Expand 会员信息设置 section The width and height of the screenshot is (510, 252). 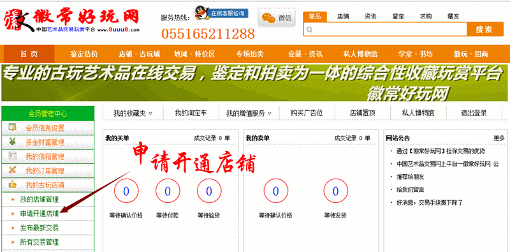coord(48,128)
